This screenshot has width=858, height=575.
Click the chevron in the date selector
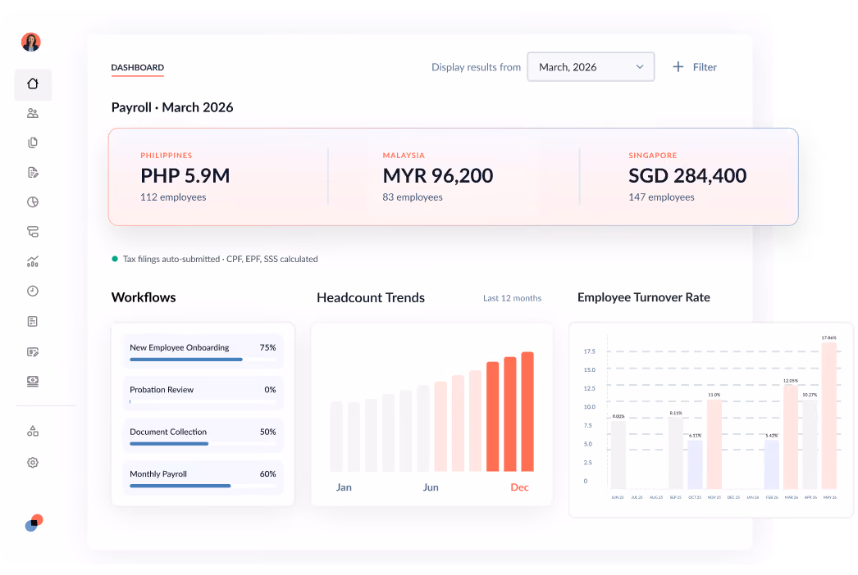click(x=640, y=66)
